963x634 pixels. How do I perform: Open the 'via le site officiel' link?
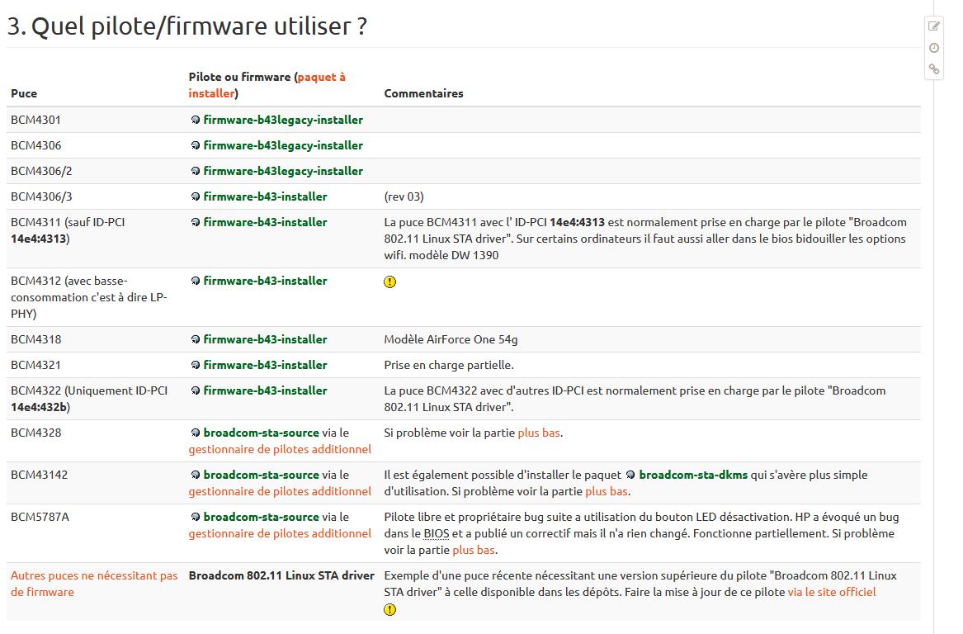[831, 592]
